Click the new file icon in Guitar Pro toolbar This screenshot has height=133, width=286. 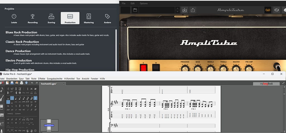[x=7, y=83]
